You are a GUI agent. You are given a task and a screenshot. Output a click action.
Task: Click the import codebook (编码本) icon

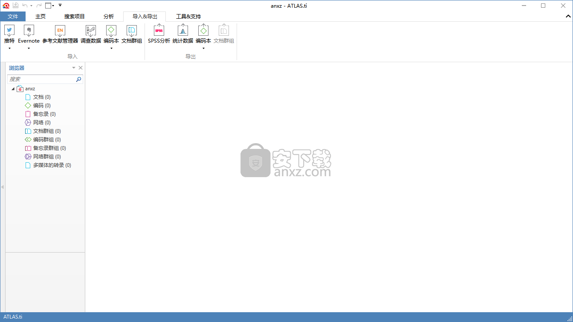111,30
